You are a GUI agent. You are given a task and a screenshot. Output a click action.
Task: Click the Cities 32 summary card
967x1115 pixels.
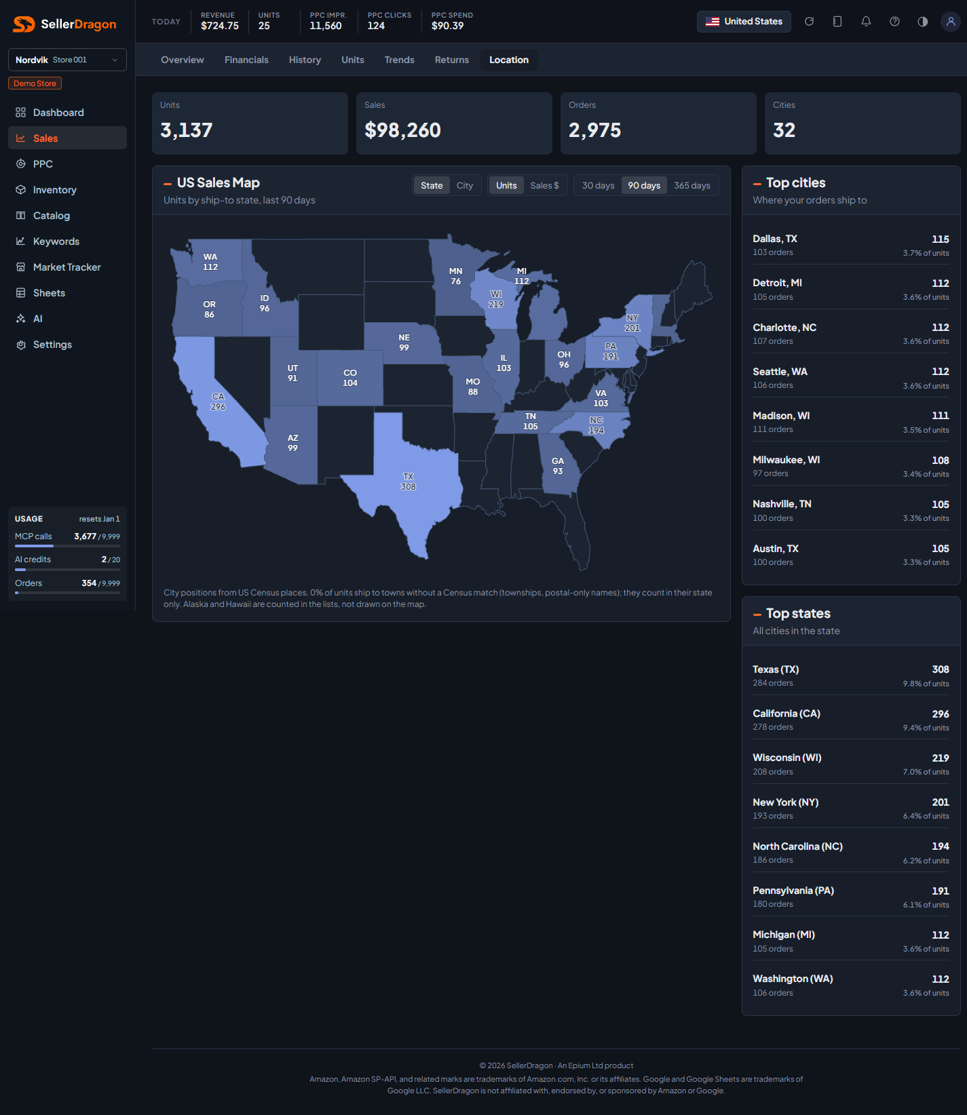click(862, 123)
